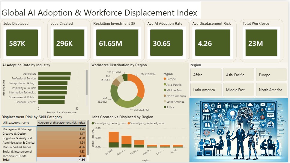Screen dimensions: 290x163
Task: Select Agriculture bar in adoption chart
Action: point(55,73)
